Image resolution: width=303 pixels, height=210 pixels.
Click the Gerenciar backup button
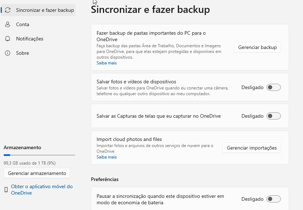pos(257,47)
